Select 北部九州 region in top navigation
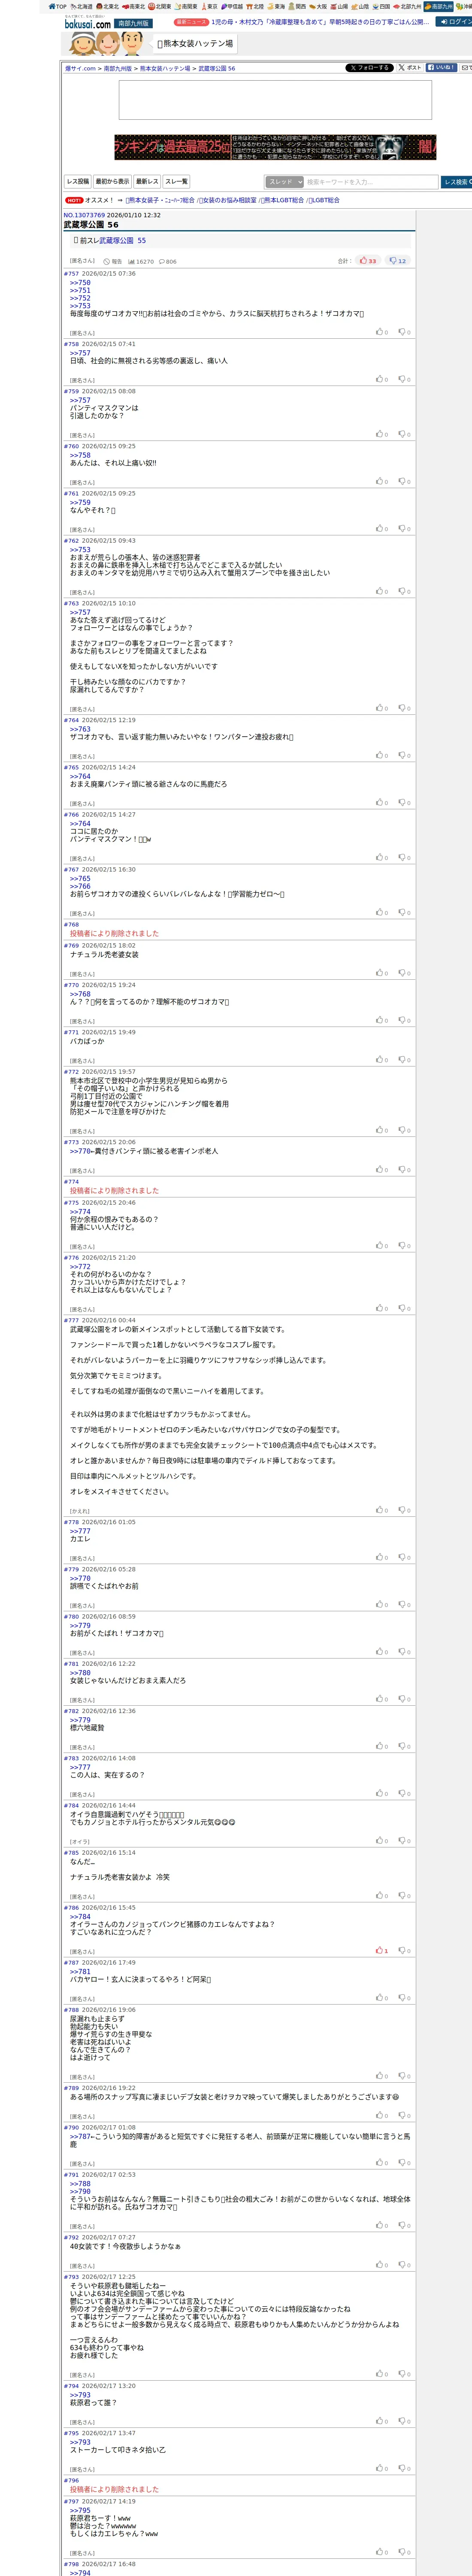This screenshot has width=472, height=2576. click(x=407, y=6)
